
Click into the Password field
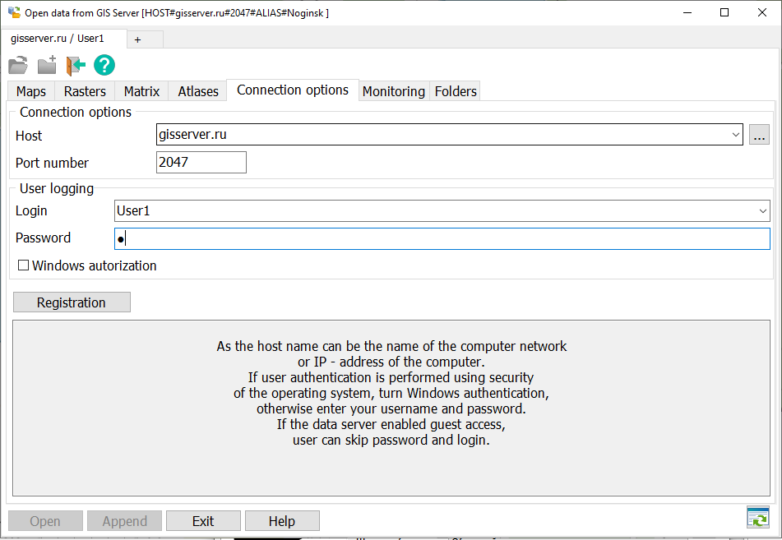[442, 239]
